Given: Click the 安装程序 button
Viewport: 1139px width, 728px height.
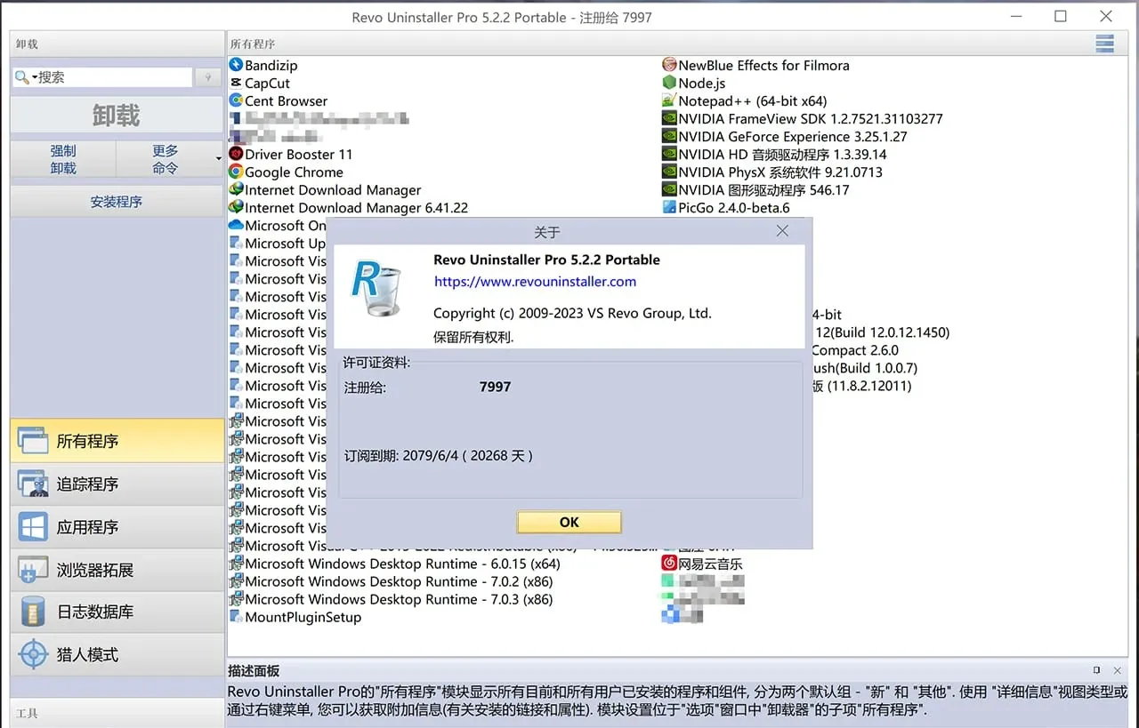Looking at the screenshot, I should (x=117, y=202).
